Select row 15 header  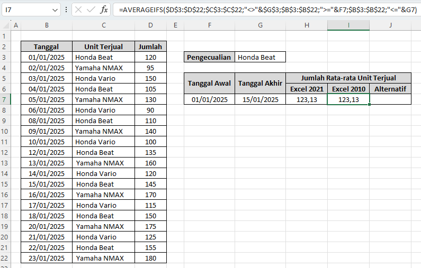(5, 184)
